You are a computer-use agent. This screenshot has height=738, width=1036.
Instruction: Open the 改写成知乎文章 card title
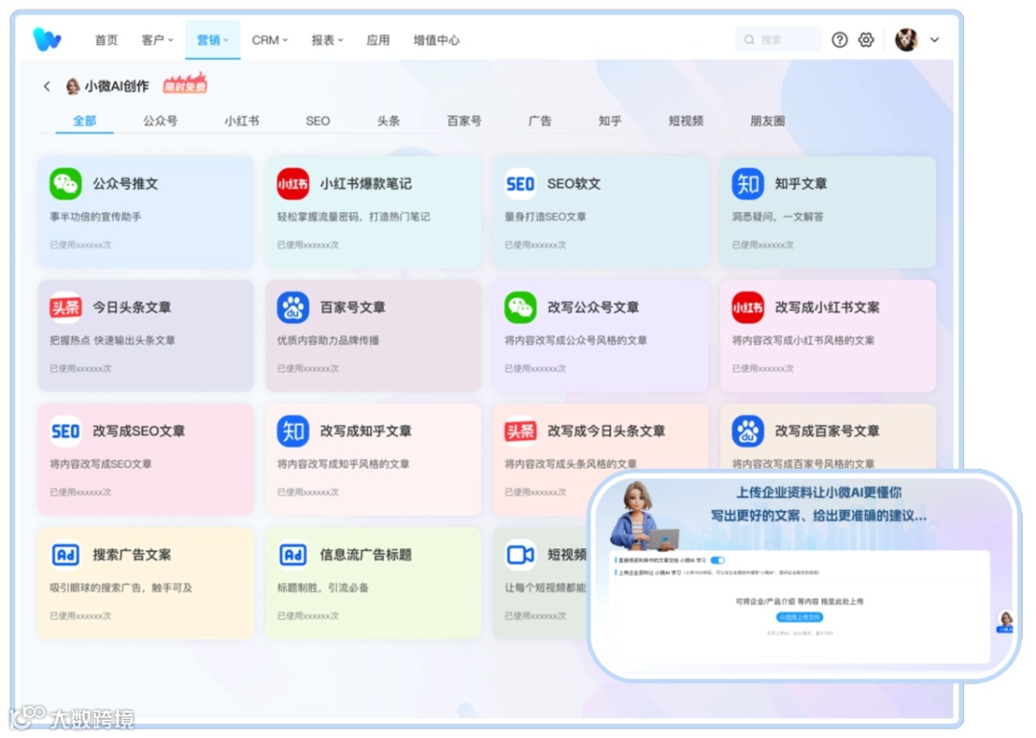[366, 431]
